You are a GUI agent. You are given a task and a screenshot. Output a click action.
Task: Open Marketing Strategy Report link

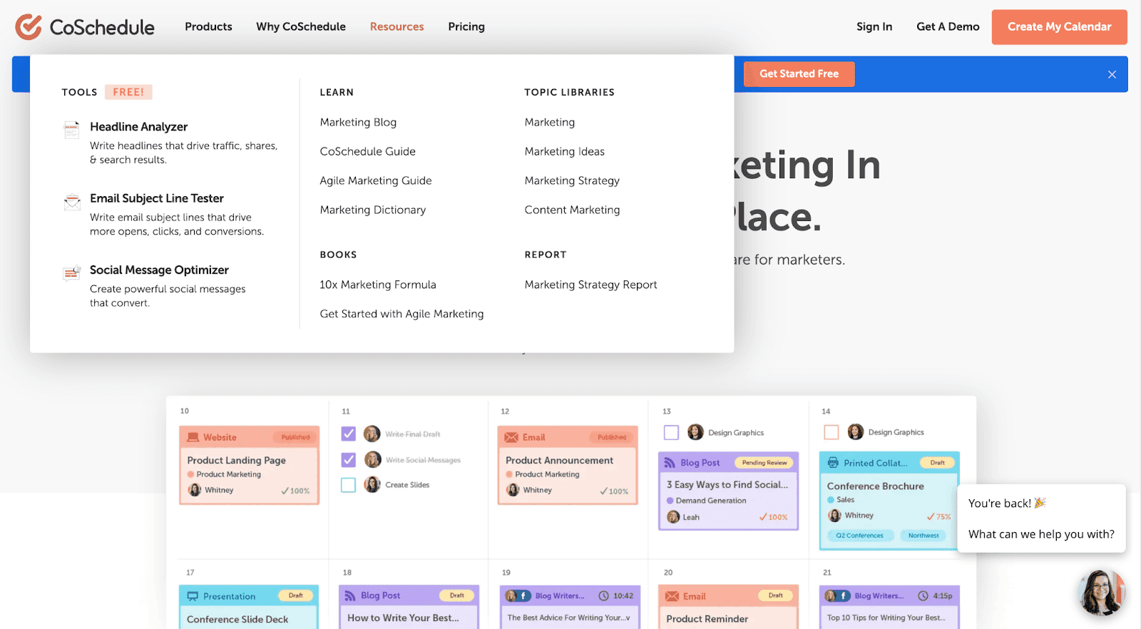pos(590,285)
